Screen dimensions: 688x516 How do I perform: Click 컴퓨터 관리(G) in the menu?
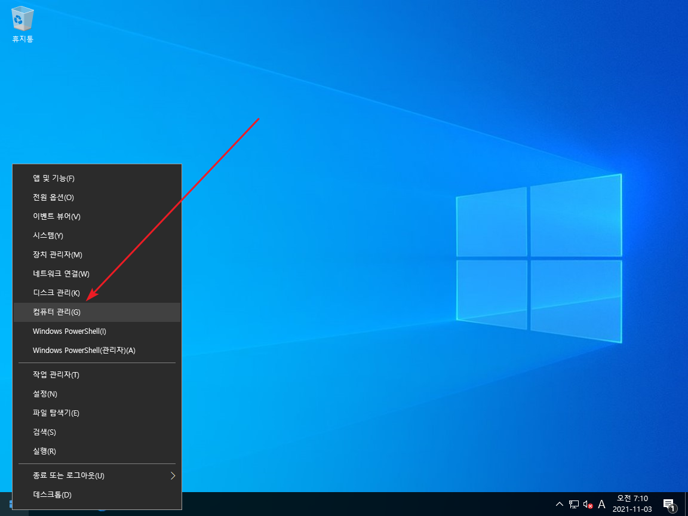(97, 312)
